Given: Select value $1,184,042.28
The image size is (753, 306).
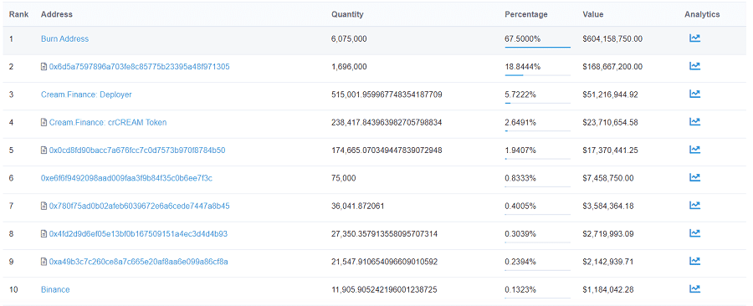Looking at the screenshot, I should [608, 289].
